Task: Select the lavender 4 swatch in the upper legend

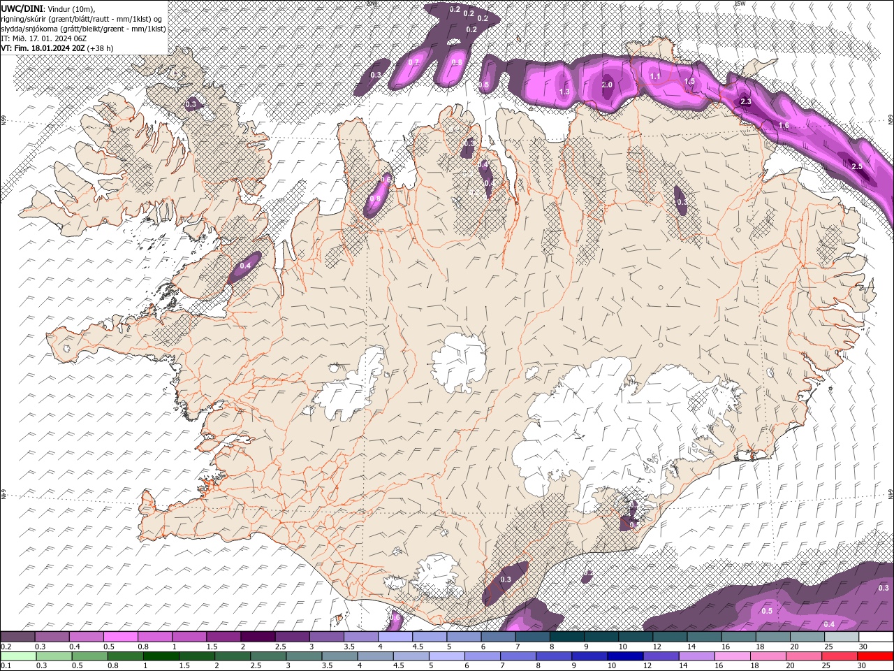Action: [x=395, y=637]
